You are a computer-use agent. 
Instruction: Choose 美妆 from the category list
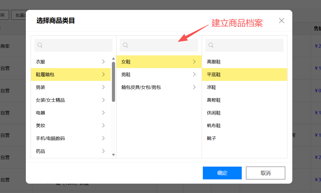tap(41, 125)
